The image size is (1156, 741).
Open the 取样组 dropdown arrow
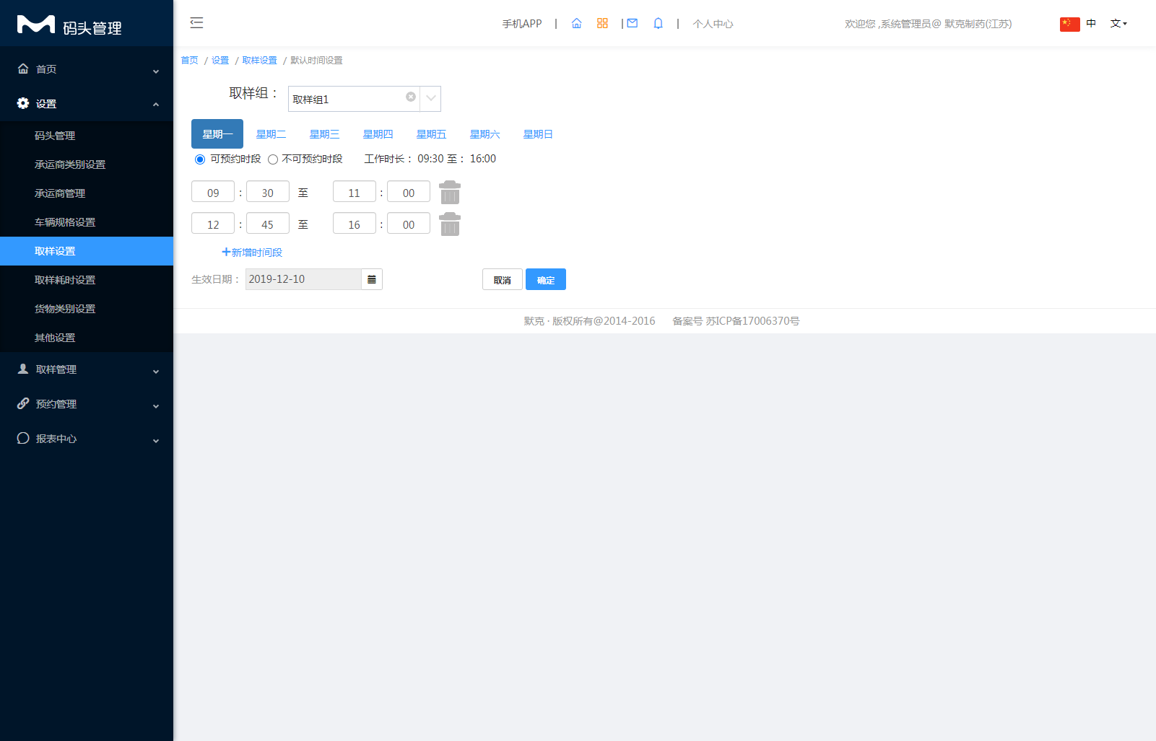[431, 98]
